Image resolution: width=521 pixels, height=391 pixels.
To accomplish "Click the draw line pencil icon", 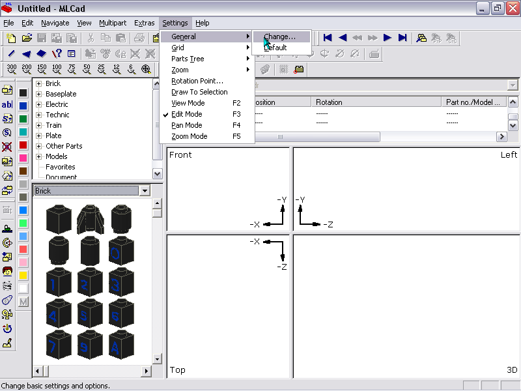I will (11, 53).
